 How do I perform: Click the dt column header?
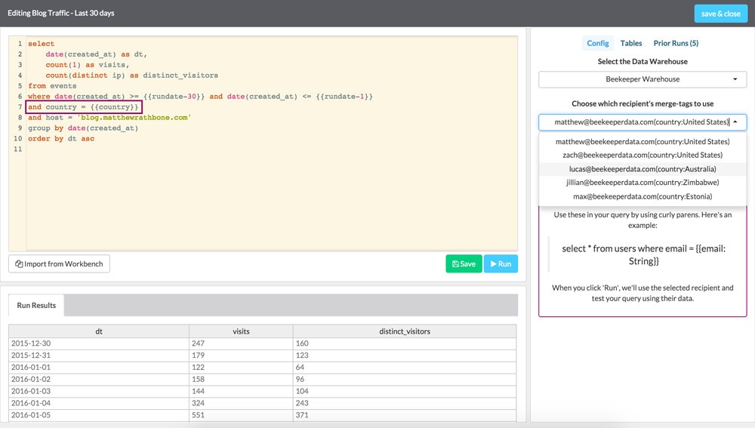click(99, 331)
